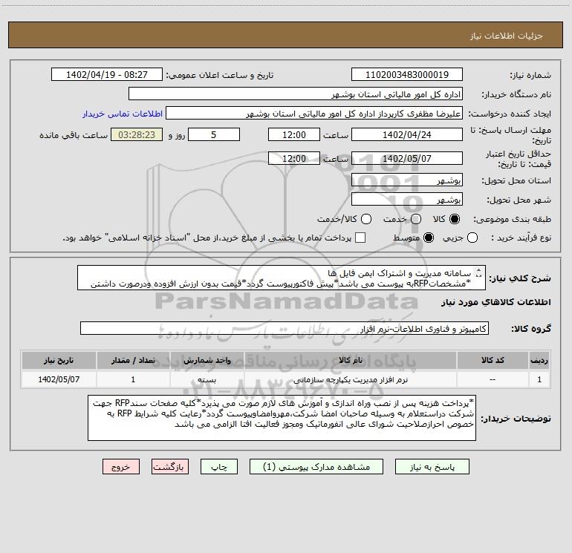Click the نام دستگاه خریدار field

click(296, 94)
